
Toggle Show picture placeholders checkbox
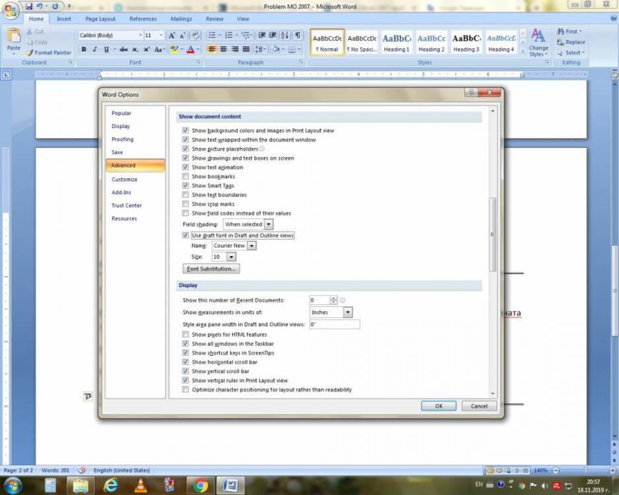[x=185, y=148]
